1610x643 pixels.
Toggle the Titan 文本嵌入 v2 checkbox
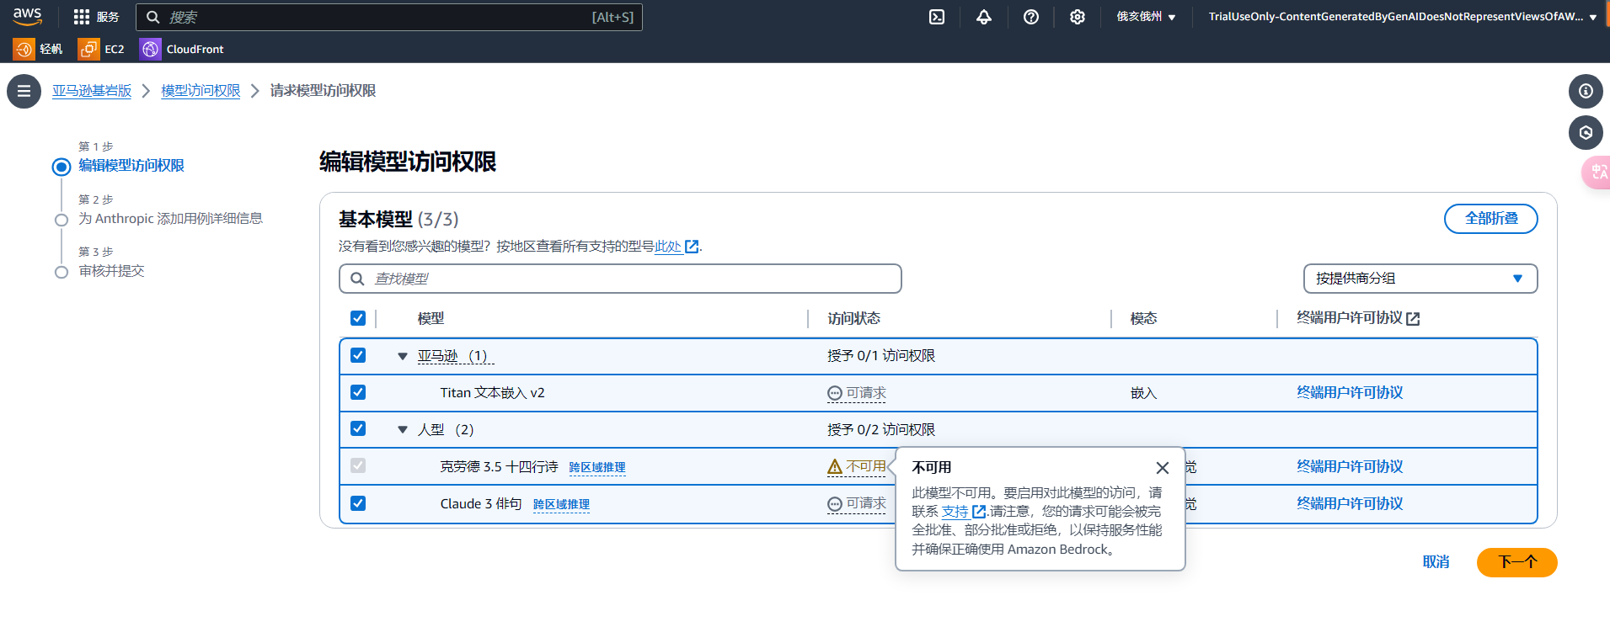(x=358, y=392)
